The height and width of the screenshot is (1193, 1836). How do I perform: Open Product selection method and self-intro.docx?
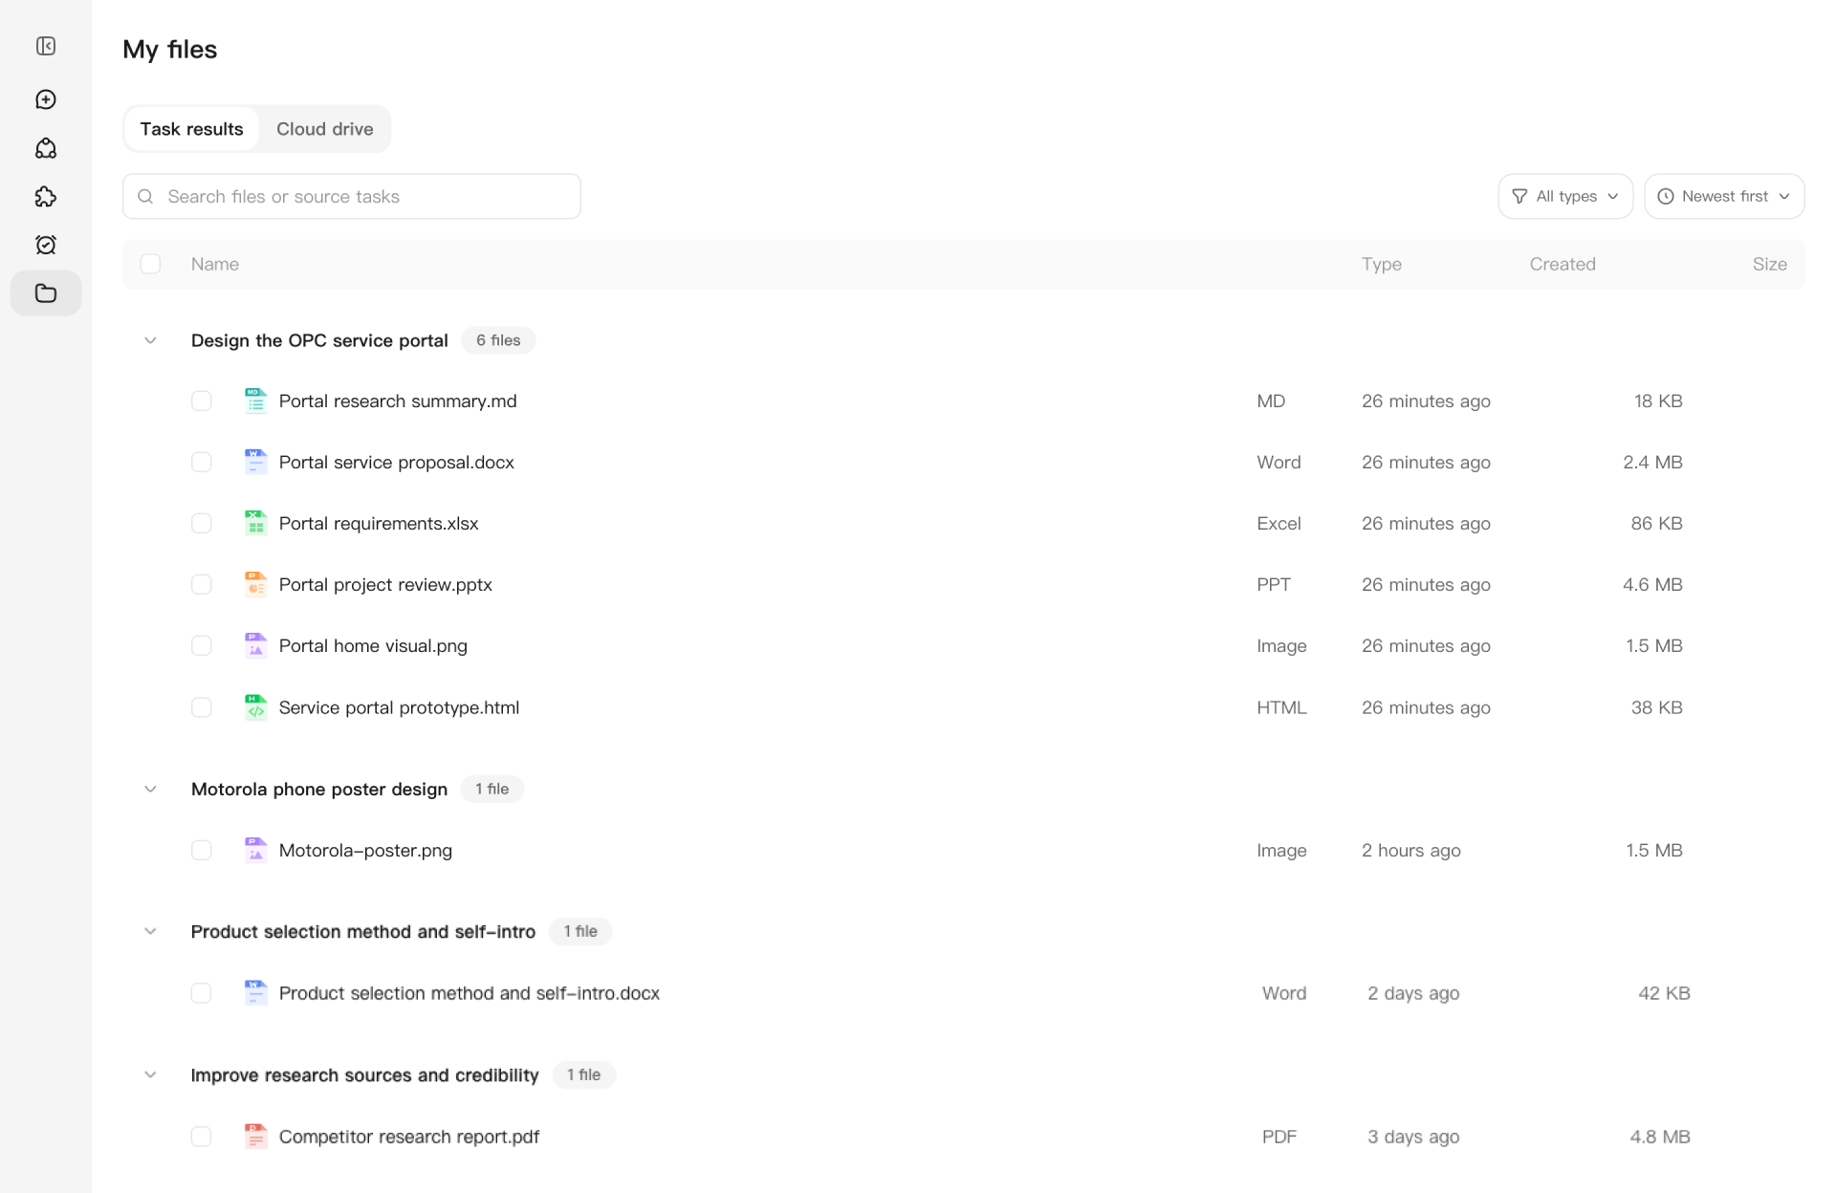[x=470, y=993]
